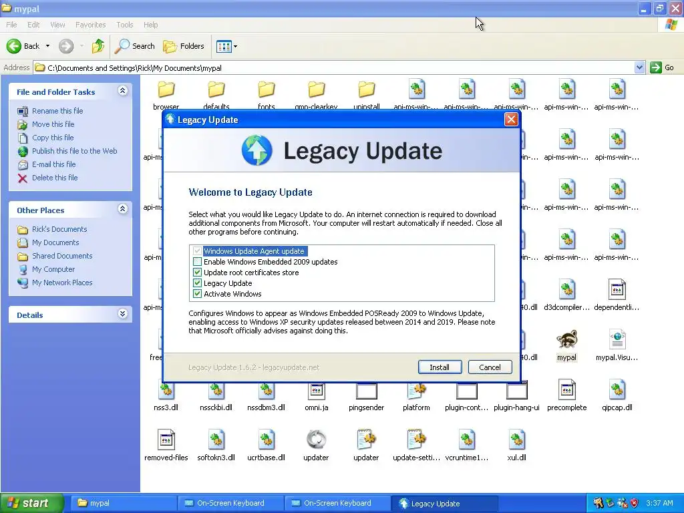Select the removed-files icon
Image resolution: width=684 pixels, height=513 pixels.
point(166,440)
